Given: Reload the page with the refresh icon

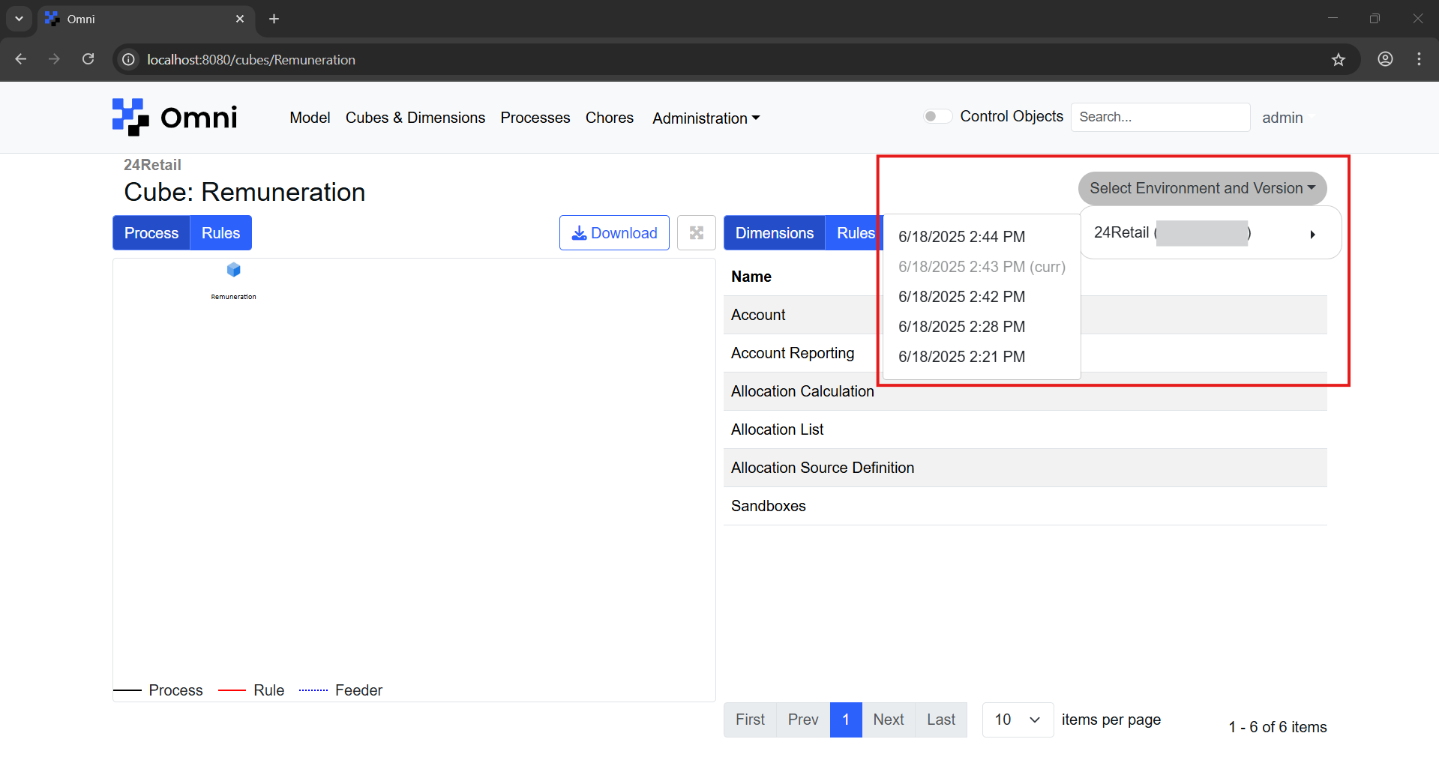Looking at the screenshot, I should click(88, 59).
